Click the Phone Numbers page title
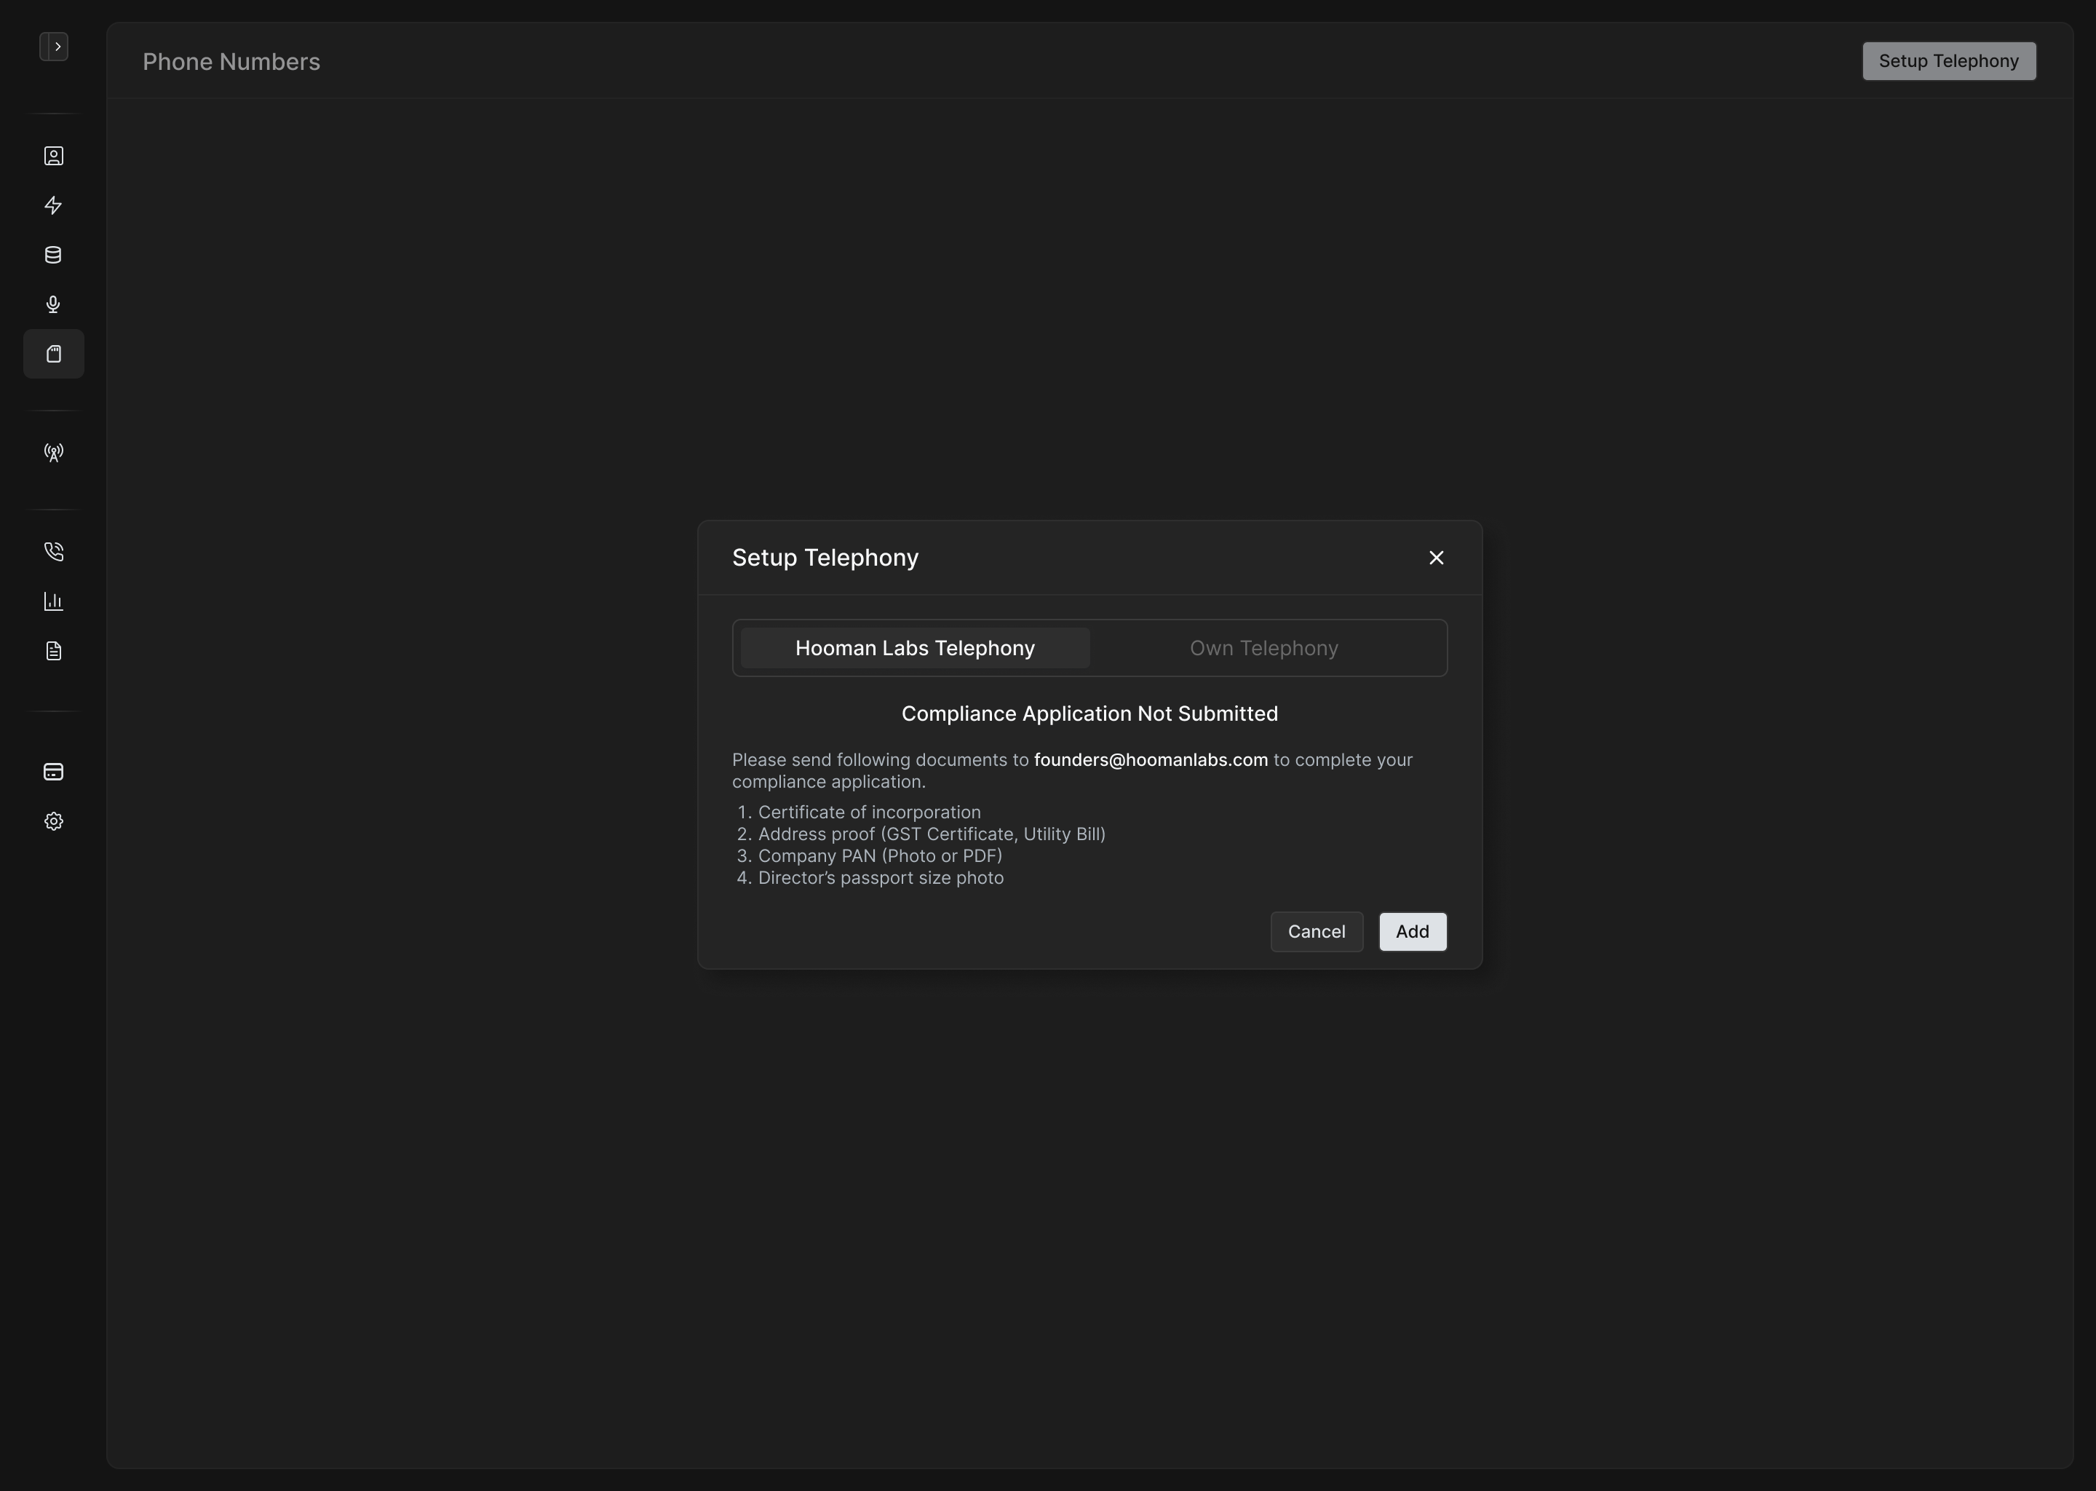Viewport: 2096px width, 1491px height. click(x=231, y=61)
